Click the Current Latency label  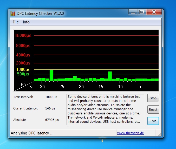[x=25, y=108]
